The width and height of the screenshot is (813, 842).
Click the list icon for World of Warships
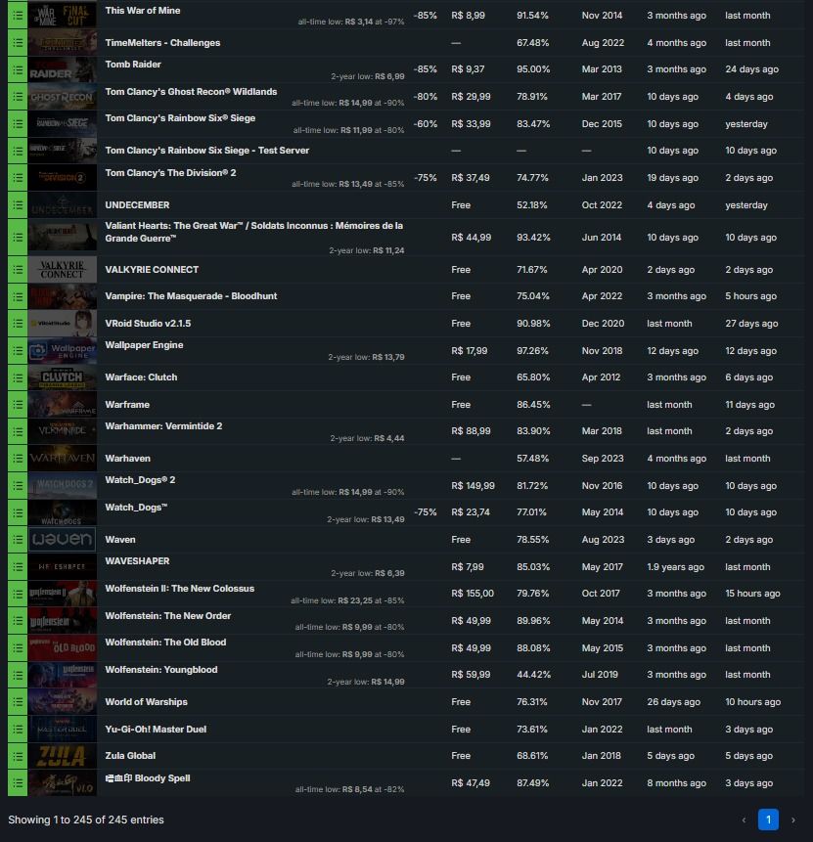click(18, 702)
